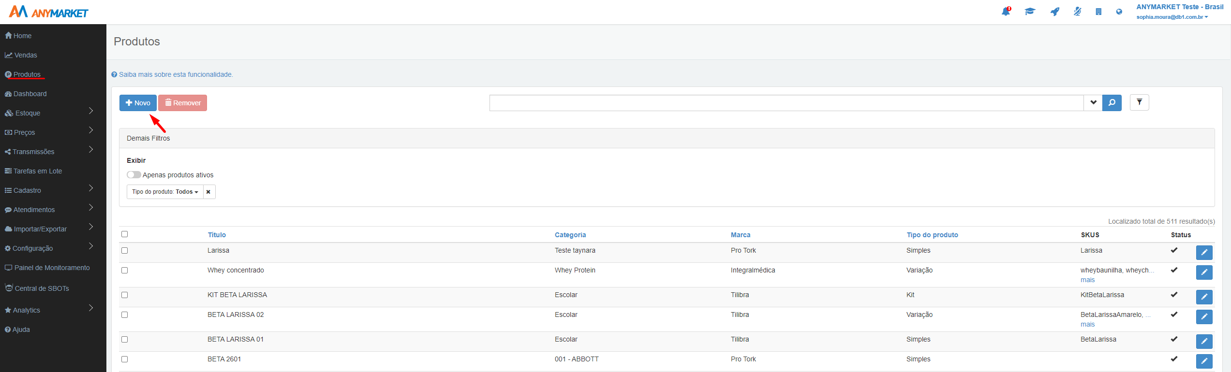Viewport: 1231px width, 372px height.
Task: Expand the Configuração sidebar menu
Action: tap(91, 246)
